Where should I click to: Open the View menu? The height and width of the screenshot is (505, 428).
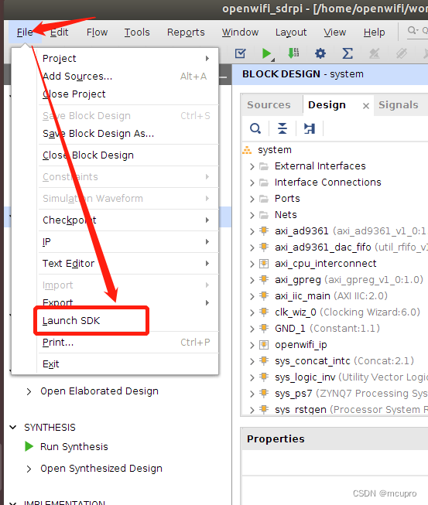335,32
